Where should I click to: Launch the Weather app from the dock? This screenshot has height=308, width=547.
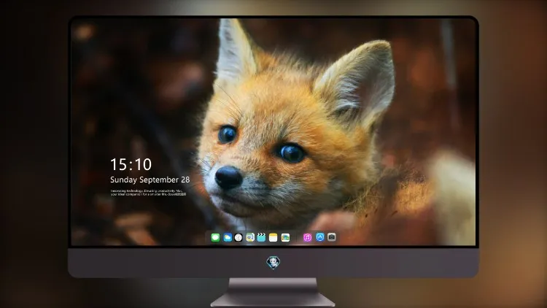(x=228, y=237)
